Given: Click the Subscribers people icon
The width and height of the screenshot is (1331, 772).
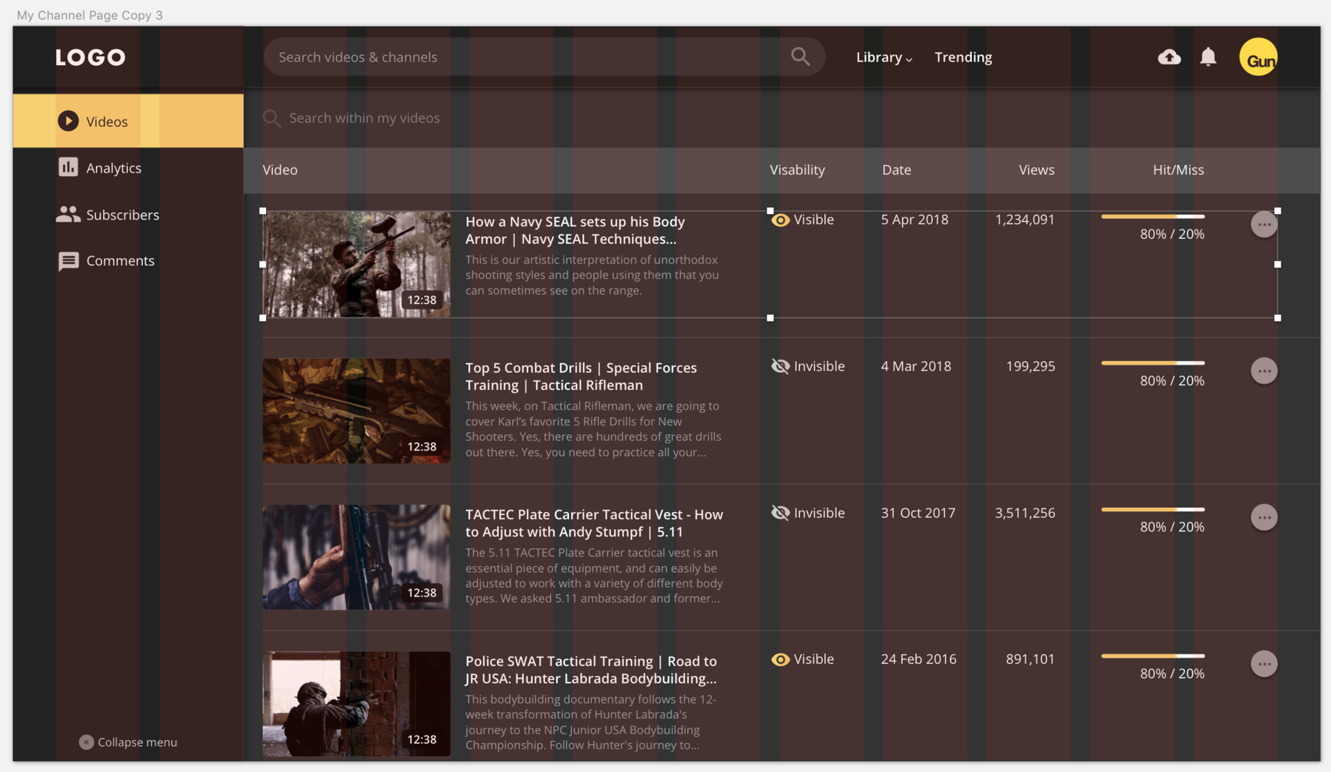Looking at the screenshot, I should (x=68, y=214).
